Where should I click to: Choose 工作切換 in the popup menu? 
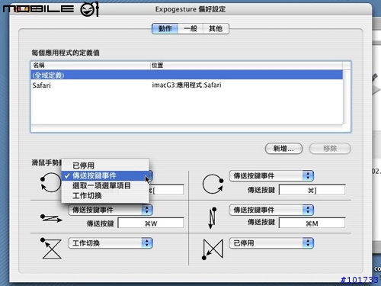pos(105,195)
